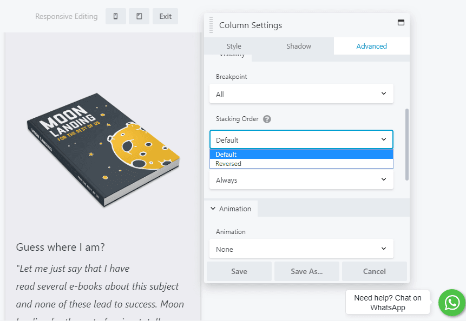Choose Default stacking order option
The height and width of the screenshot is (321, 466).
(301, 154)
